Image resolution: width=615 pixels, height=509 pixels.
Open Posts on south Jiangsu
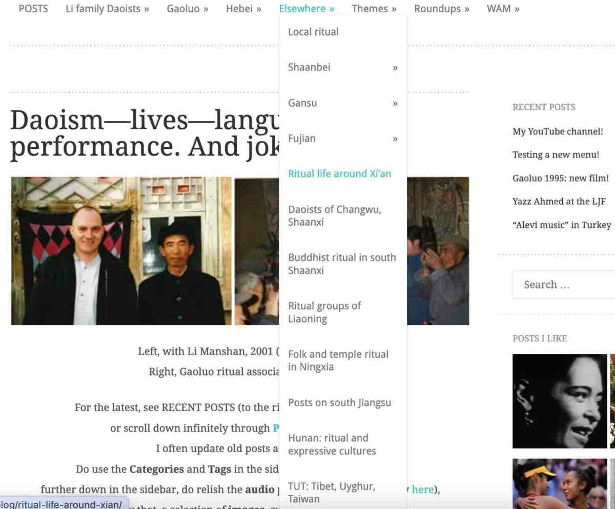(339, 403)
